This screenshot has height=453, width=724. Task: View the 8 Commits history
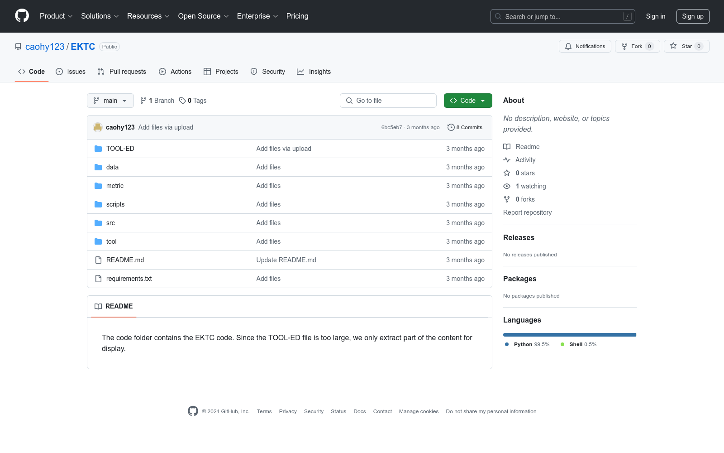(x=465, y=127)
